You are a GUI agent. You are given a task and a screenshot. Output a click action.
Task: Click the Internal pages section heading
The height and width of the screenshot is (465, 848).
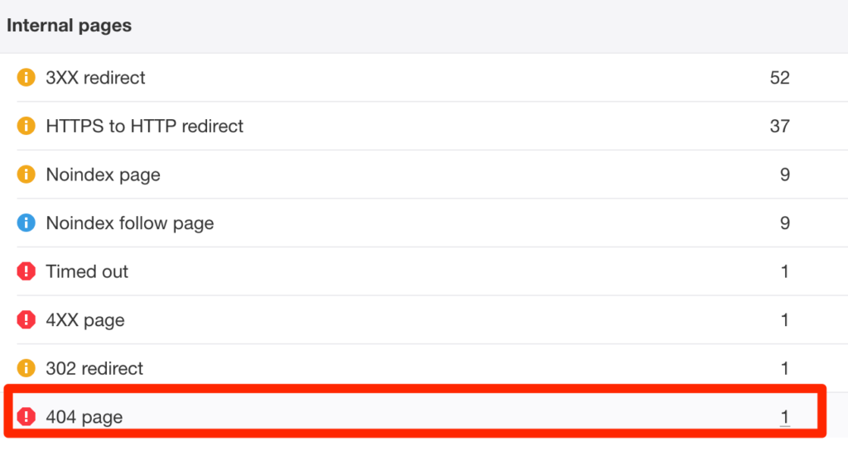[70, 26]
